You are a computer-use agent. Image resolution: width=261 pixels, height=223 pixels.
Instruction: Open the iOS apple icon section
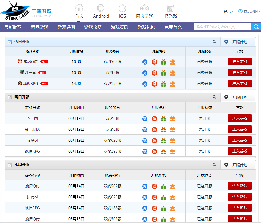tap(122, 8)
